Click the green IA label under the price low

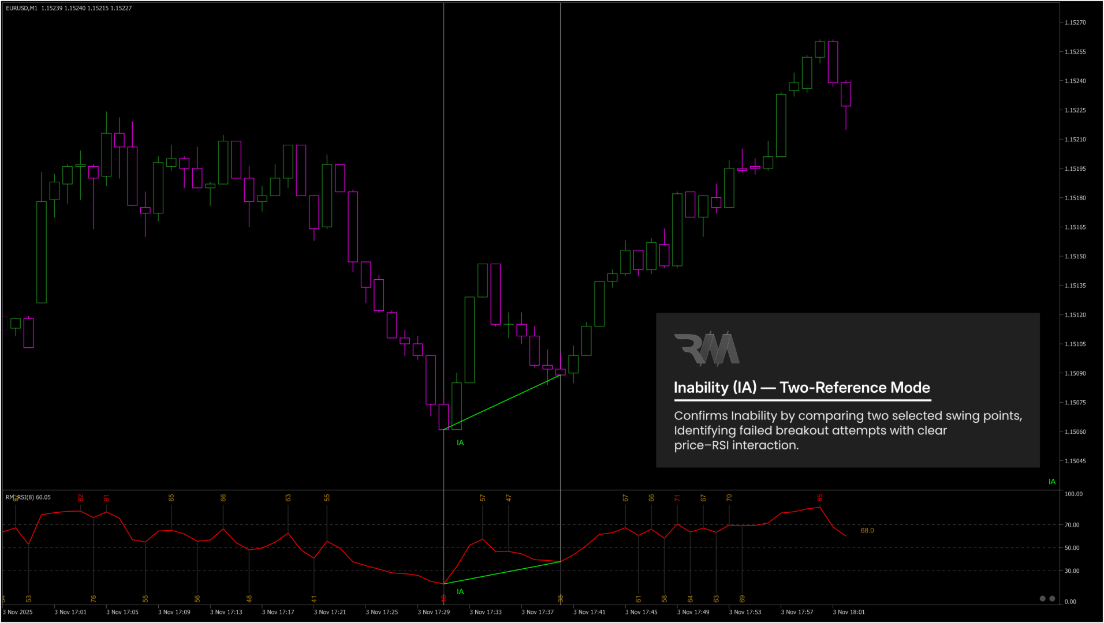click(460, 443)
